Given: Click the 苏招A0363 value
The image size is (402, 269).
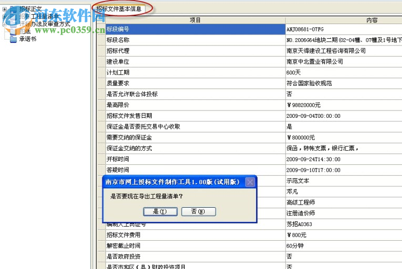Looking at the screenshot, I should [299, 224].
